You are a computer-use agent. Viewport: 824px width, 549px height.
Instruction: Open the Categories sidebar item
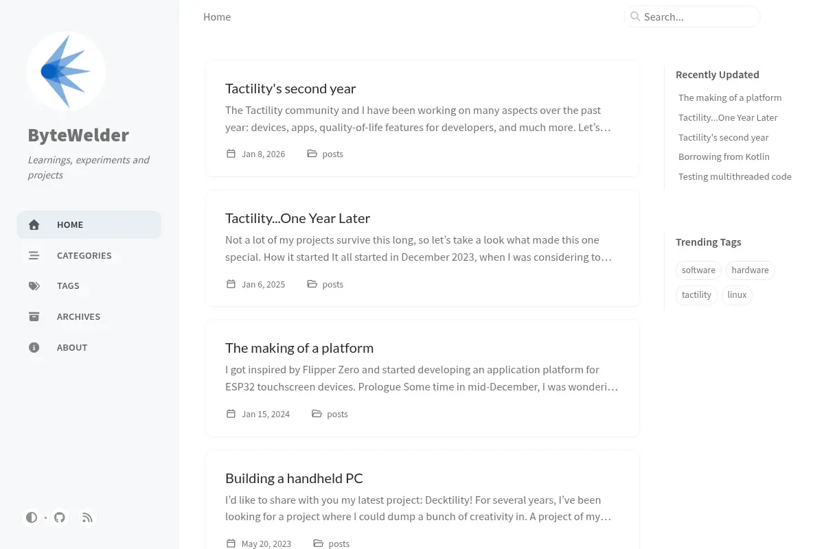point(89,255)
